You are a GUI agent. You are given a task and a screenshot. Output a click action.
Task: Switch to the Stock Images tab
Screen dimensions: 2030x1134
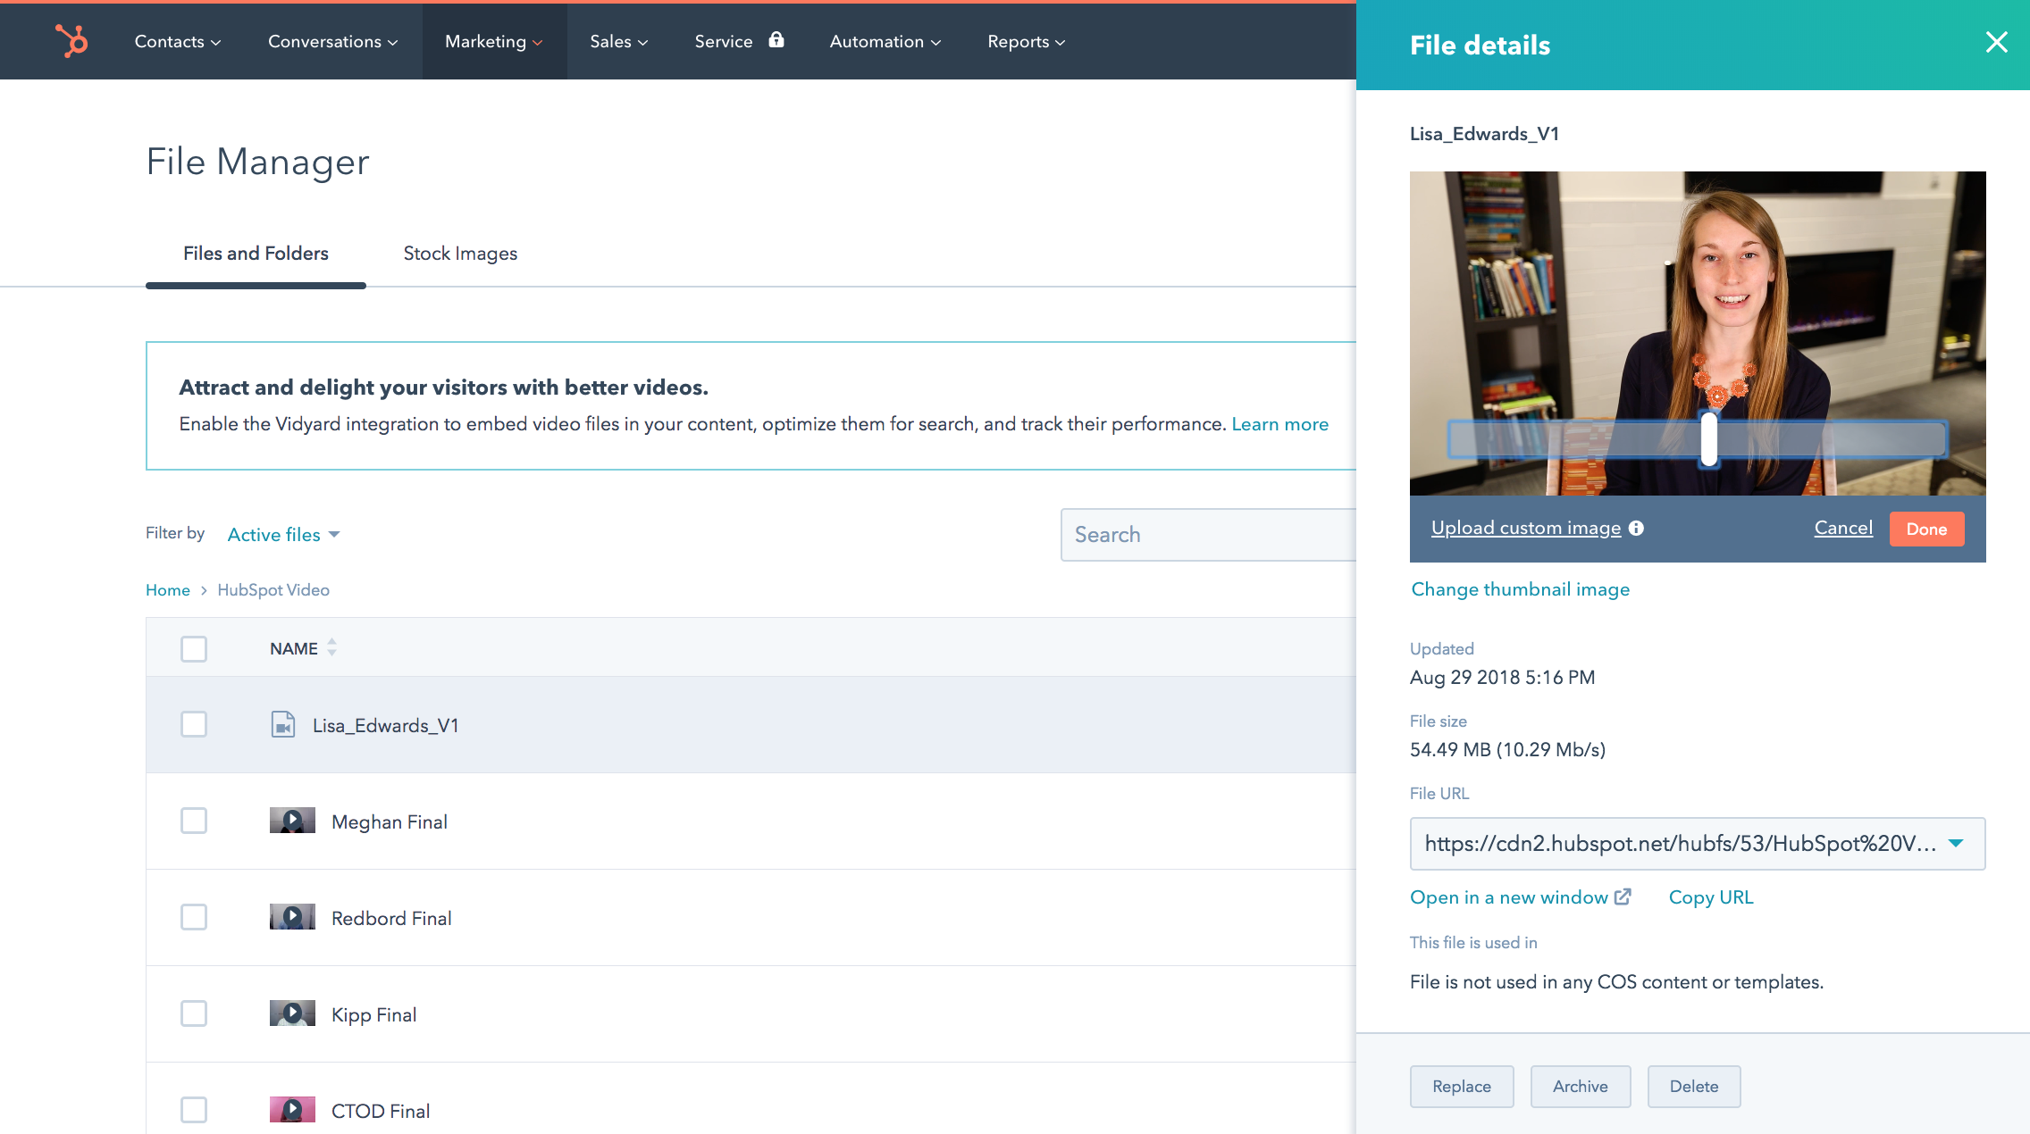(x=460, y=254)
